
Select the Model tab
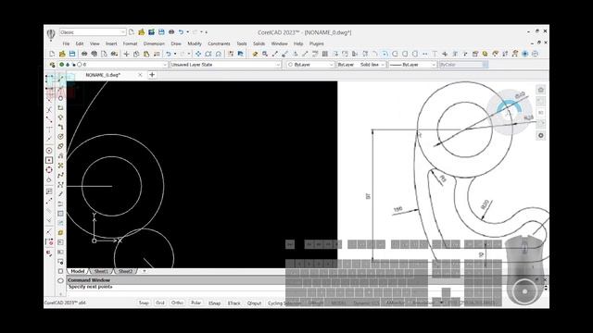click(78, 271)
